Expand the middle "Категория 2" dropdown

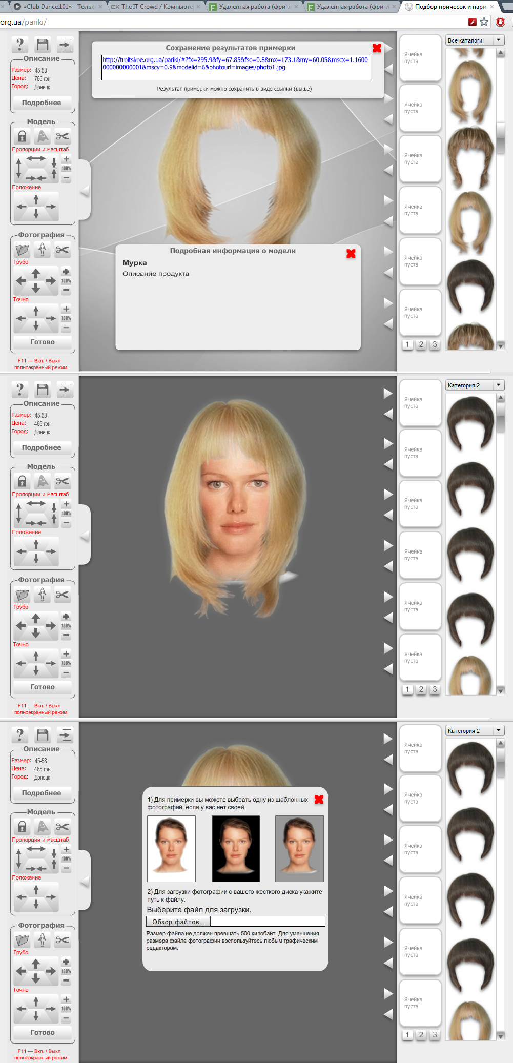[x=475, y=385]
